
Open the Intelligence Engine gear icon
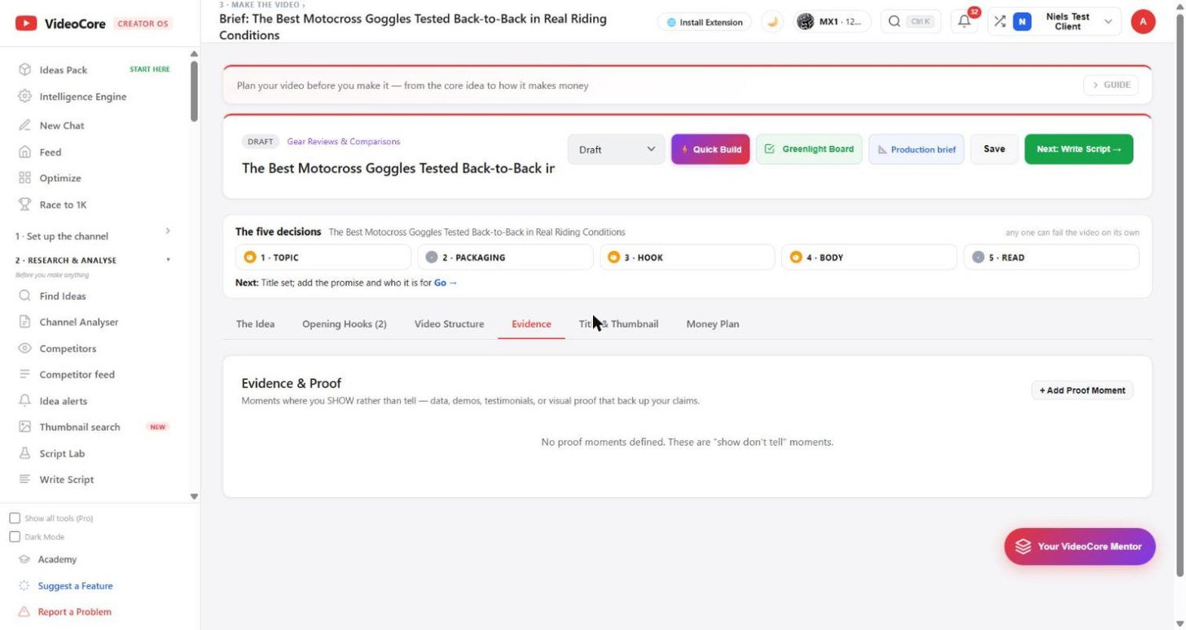tap(24, 96)
